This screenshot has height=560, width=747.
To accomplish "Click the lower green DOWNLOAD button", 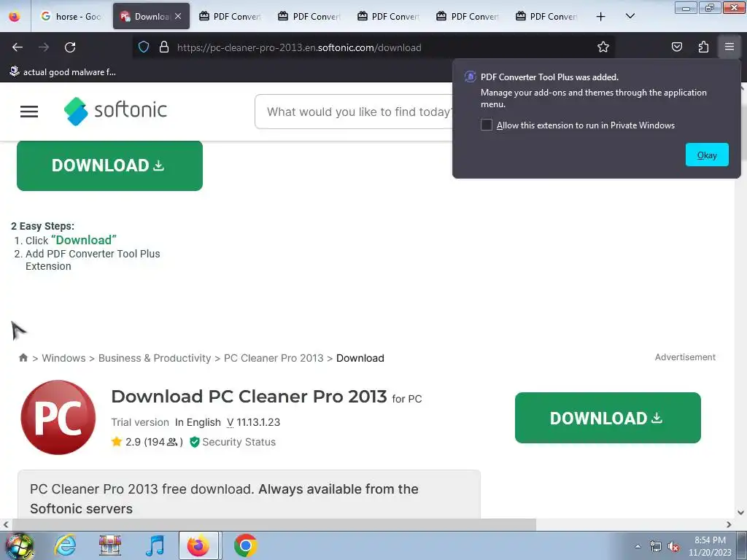I will [x=608, y=418].
